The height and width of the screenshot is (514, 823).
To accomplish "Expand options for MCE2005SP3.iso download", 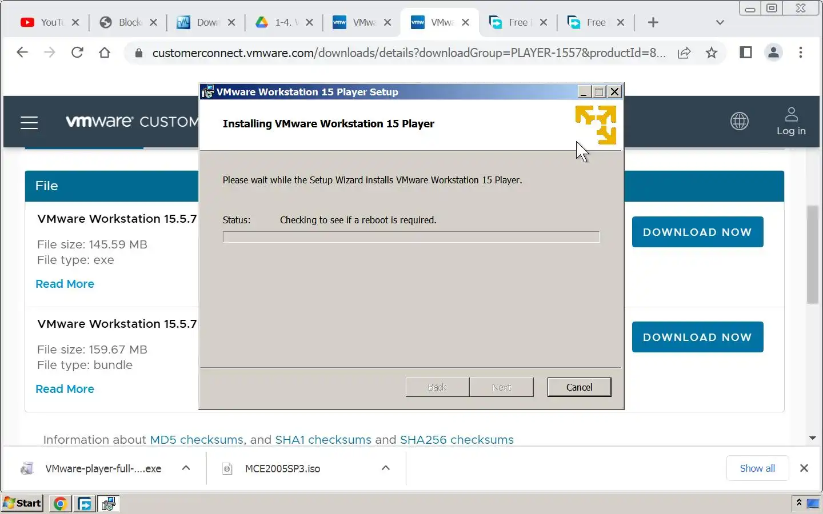I will (x=386, y=468).
